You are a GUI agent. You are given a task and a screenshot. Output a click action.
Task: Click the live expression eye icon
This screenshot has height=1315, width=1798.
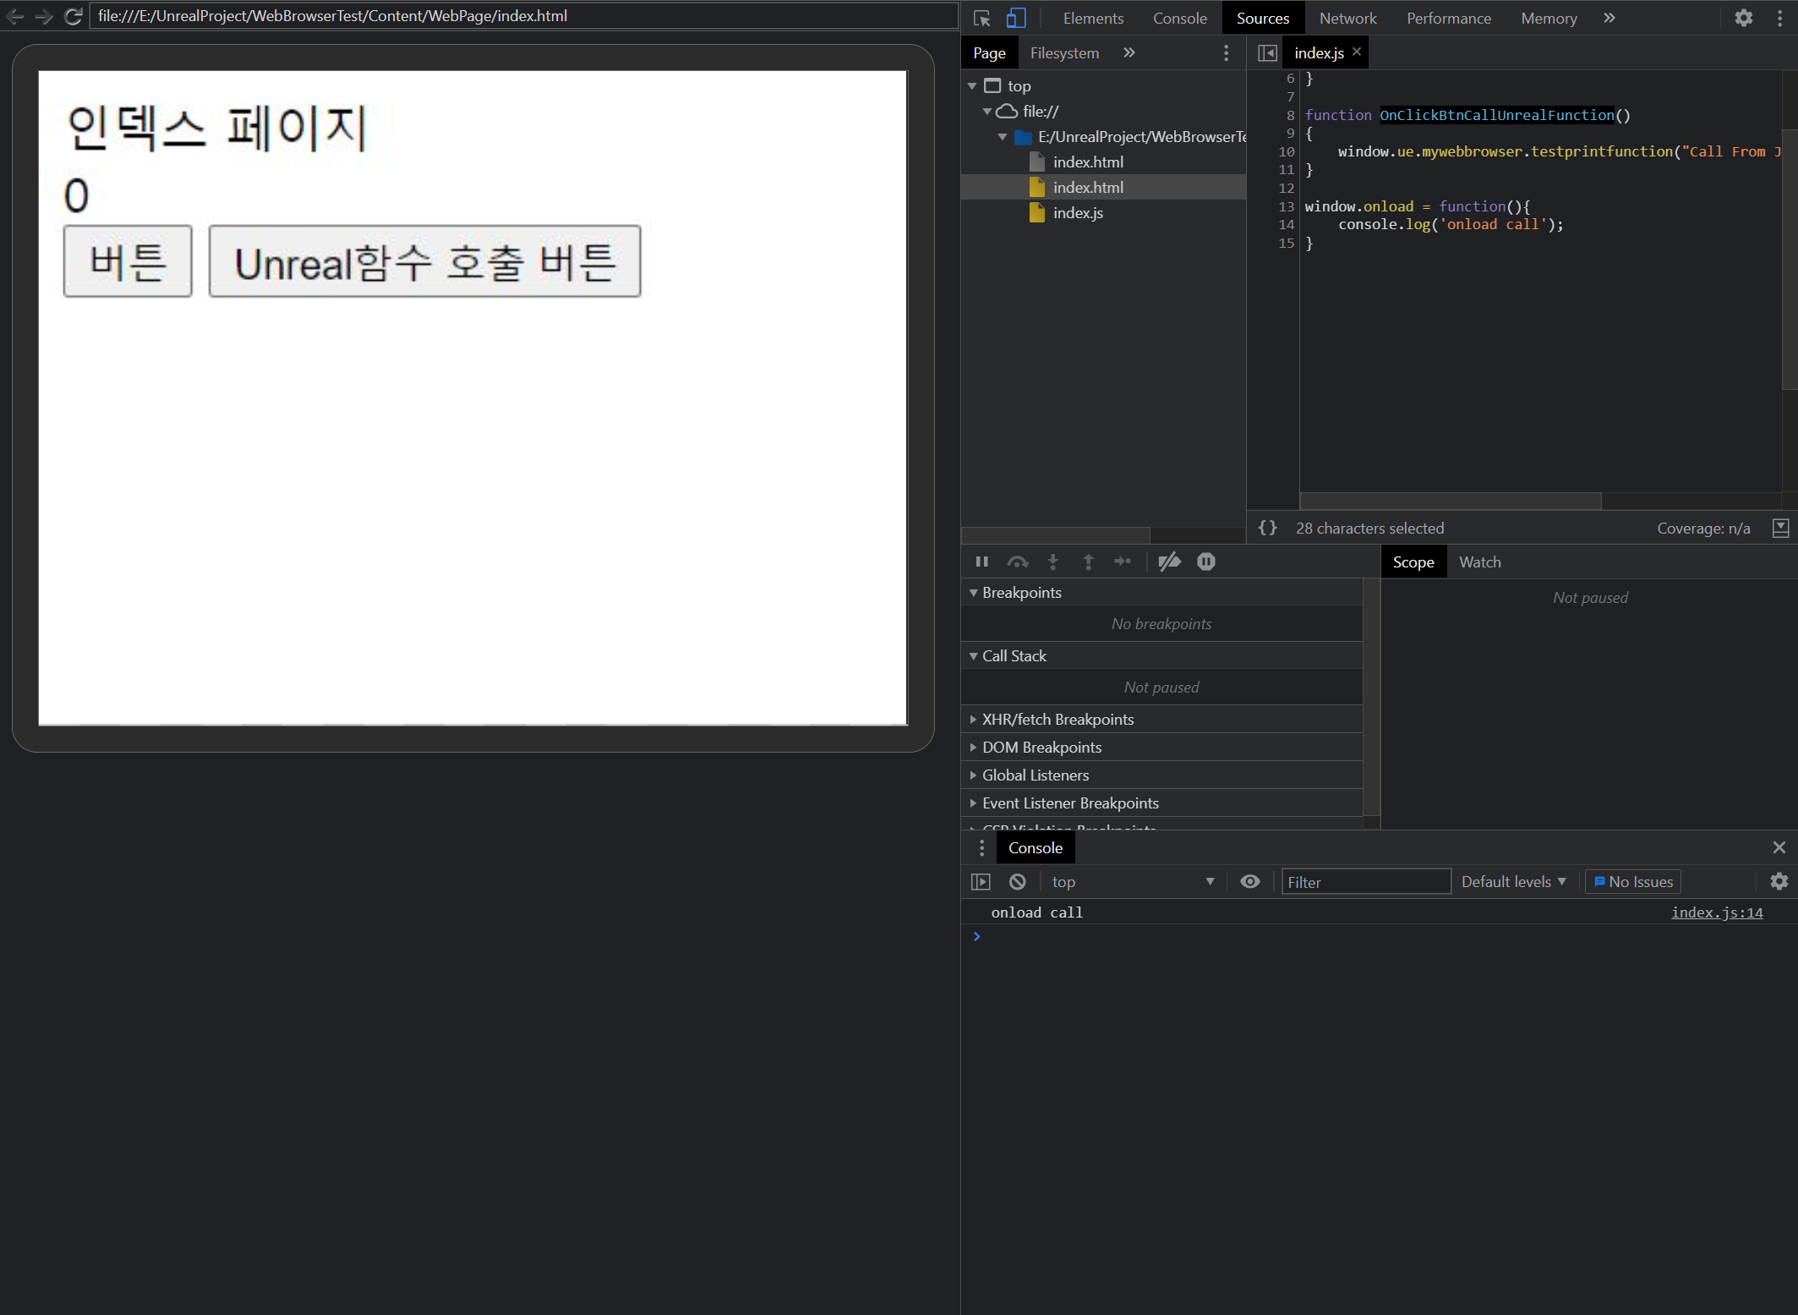tap(1250, 881)
